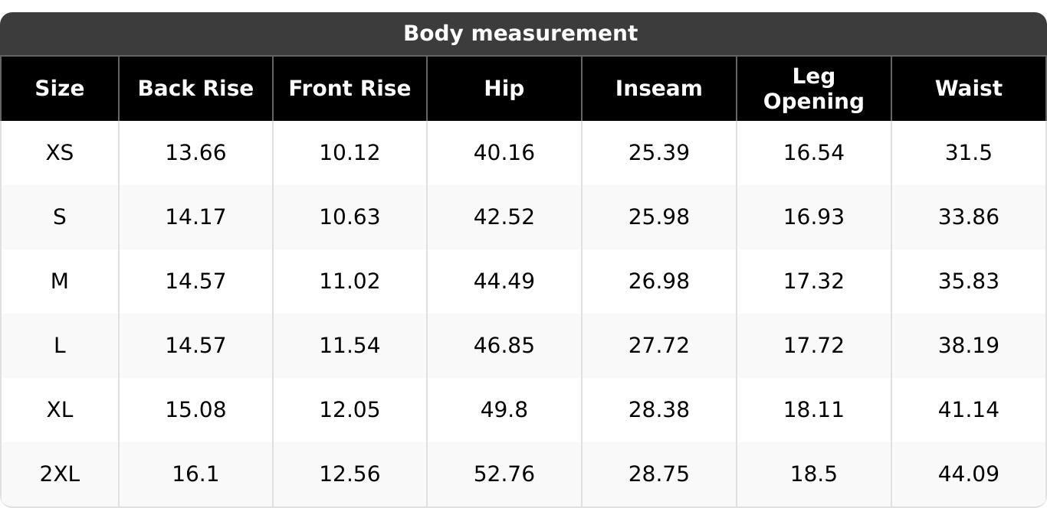Click the Inseam column header
The width and height of the screenshot is (1047, 508).
658,89
